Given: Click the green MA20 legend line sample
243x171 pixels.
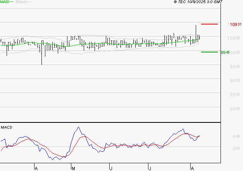Looking at the screenshot, I should (x=11, y=2).
